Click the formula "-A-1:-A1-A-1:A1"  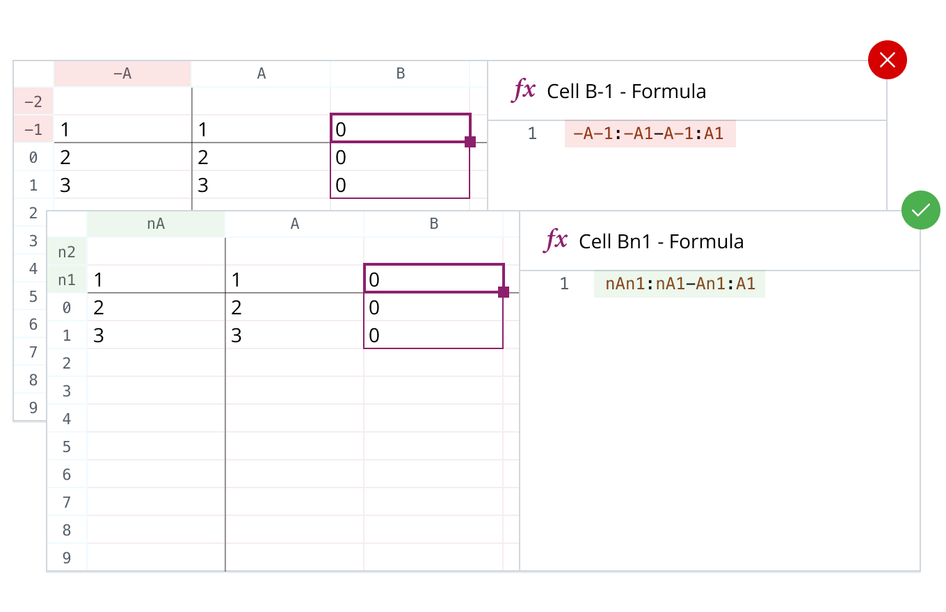coord(649,134)
